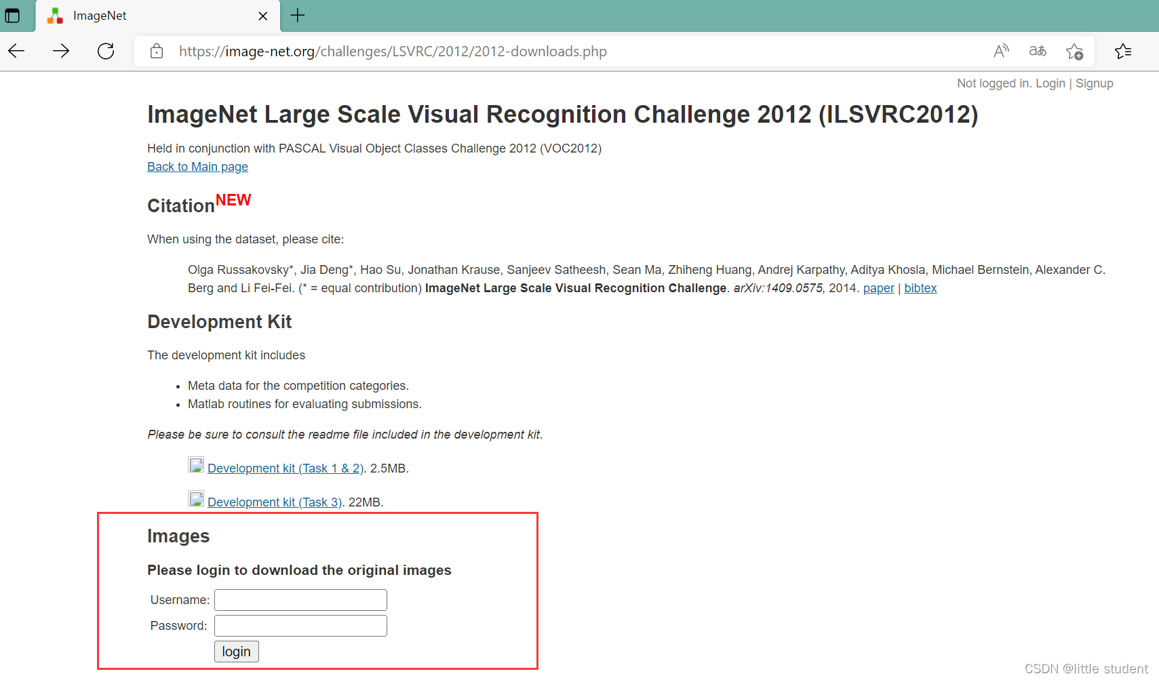This screenshot has width=1159, height=680.
Task: Click the Translate page icon
Action: [x=1038, y=51]
